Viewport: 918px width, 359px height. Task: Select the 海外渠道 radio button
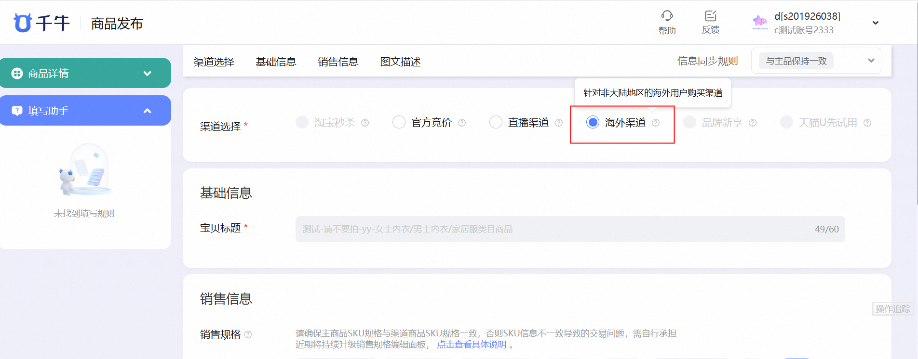tap(593, 122)
